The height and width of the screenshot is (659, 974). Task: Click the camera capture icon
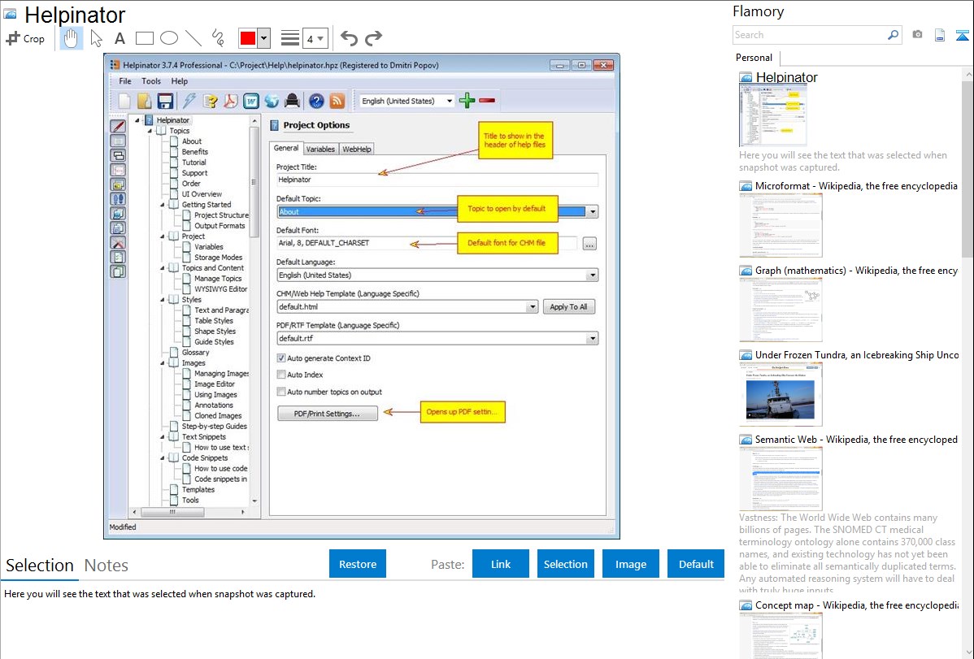coord(917,35)
